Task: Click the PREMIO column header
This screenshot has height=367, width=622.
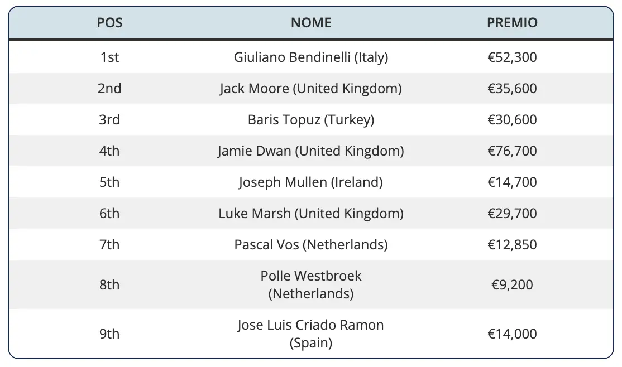Action: 512,23
